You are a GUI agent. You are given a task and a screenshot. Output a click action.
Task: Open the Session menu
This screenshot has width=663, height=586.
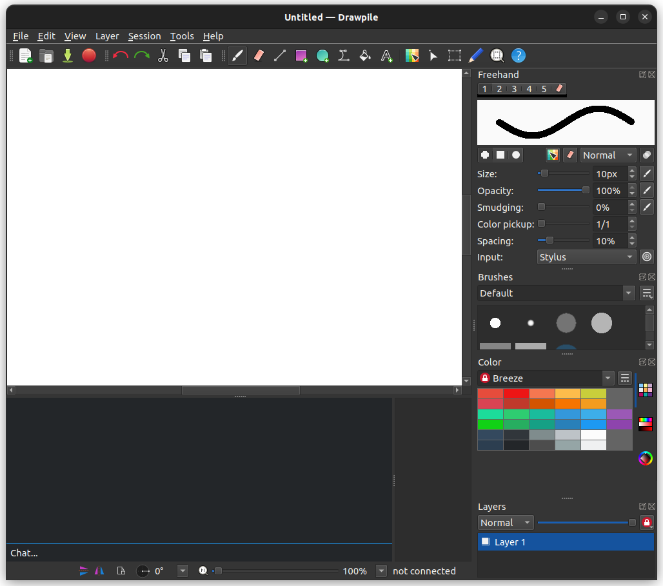click(x=144, y=36)
